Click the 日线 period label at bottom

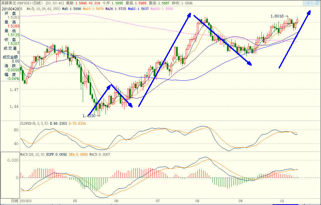(x=14, y=201)
